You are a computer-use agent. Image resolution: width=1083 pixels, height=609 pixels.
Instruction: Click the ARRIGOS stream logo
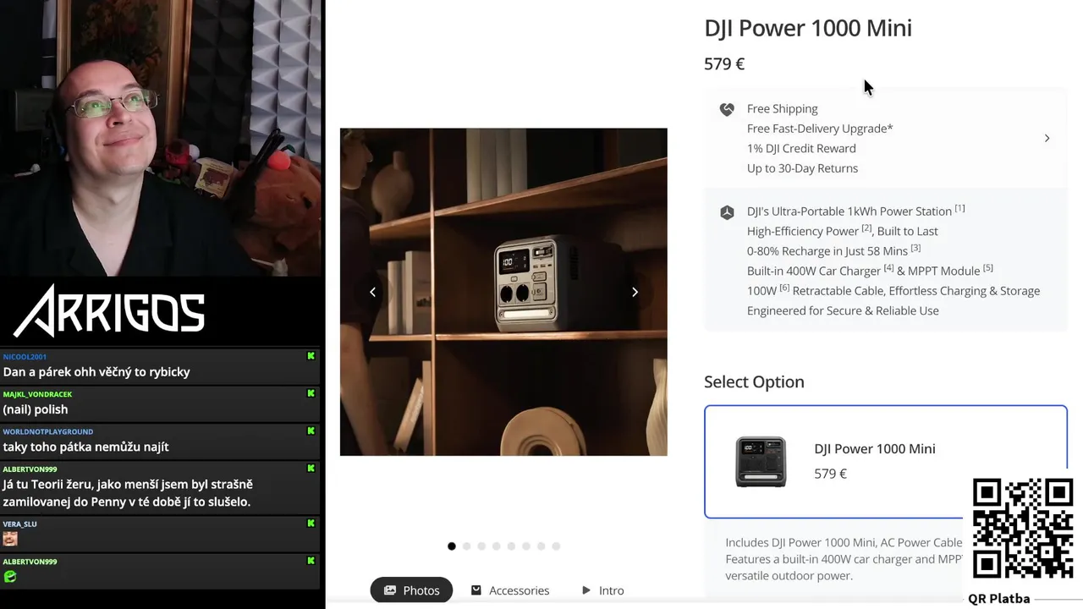pos(109,310)
